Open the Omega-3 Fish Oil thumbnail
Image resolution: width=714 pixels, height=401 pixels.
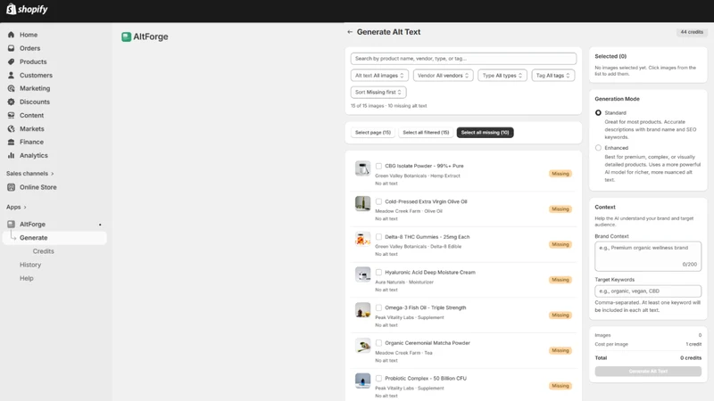click(x=362, y=310)
